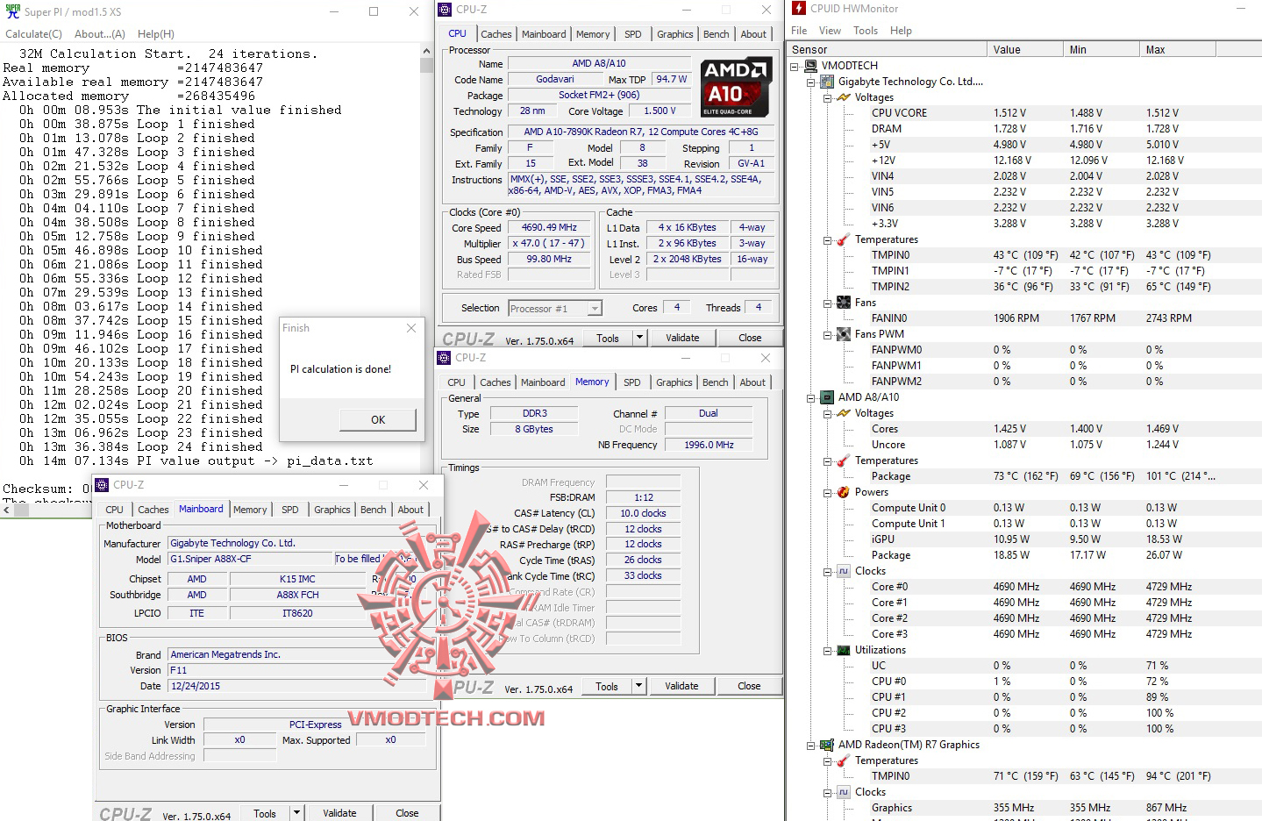Open the File menu in HWMonitor
Image resolution: width=1262 pixels, height=821 pixels.
[x=799, y=31]
